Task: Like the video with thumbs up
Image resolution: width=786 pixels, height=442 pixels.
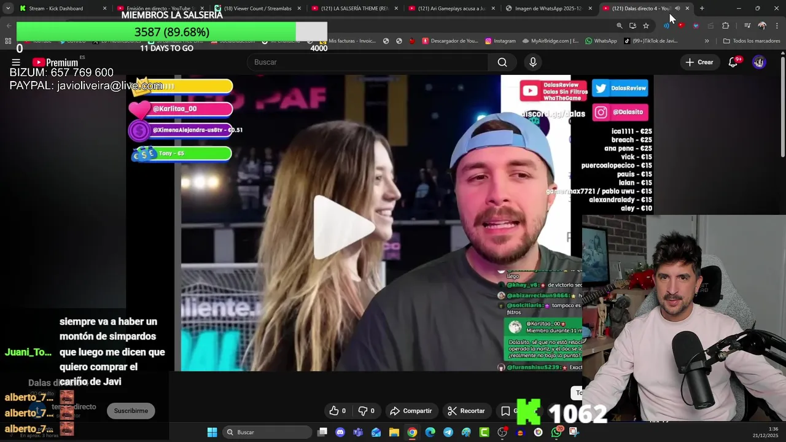Action: click(337, 411)
